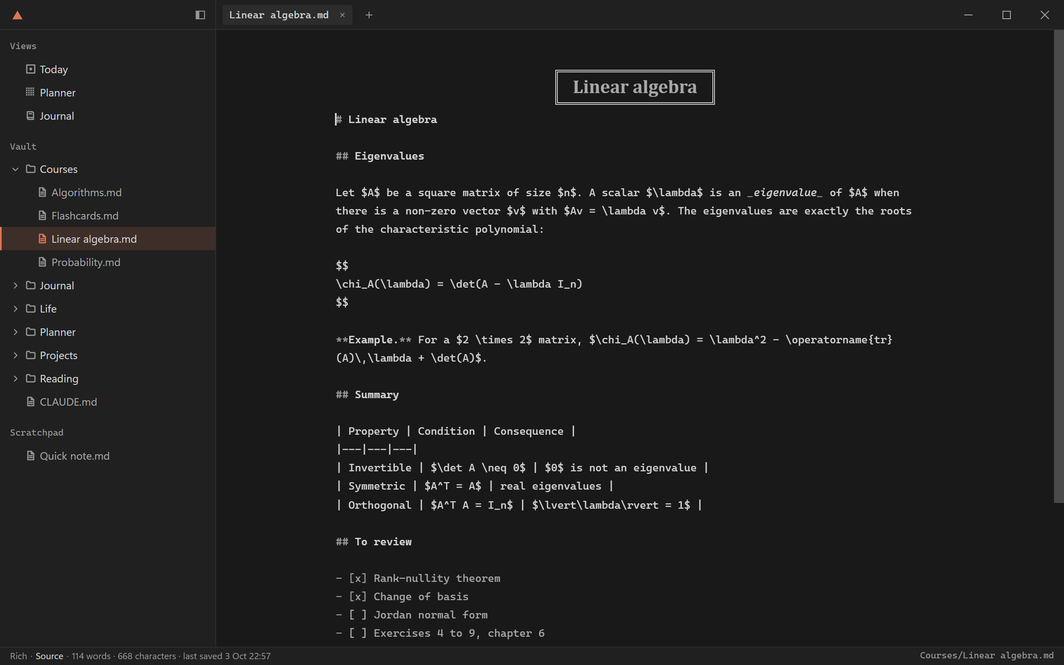Click the 'Exercises 4 to 9, chapter 6' line

pyautogui.click(x=440, y=633)
